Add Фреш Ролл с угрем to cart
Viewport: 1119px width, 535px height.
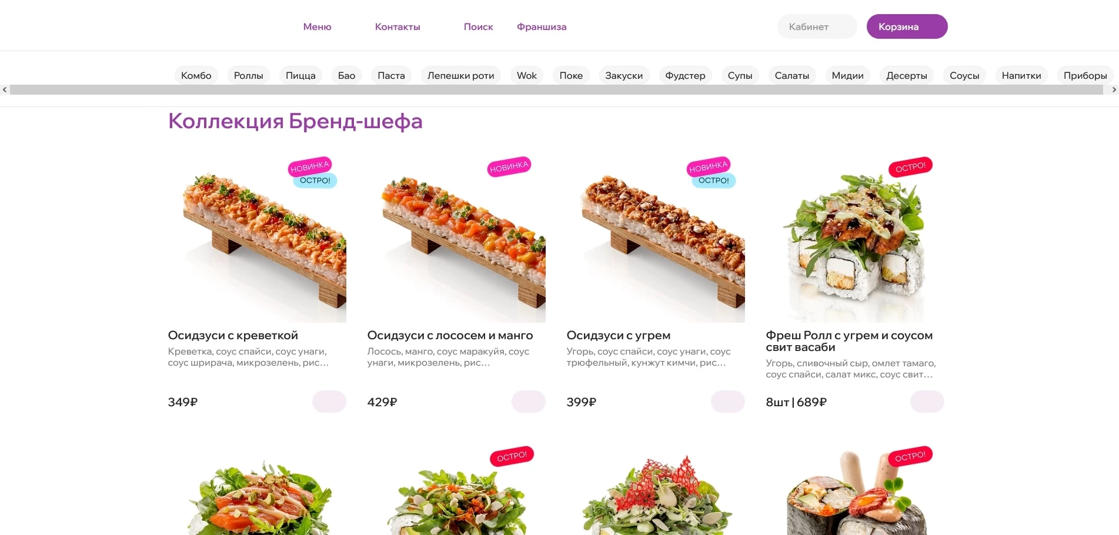click(927, 402)
